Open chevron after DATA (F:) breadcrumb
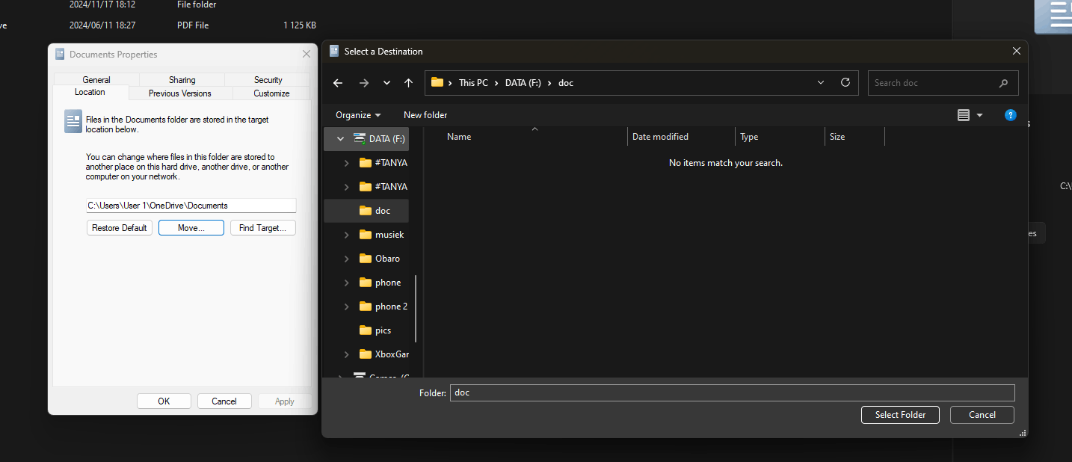The width and height of the screenshot is (1072, 462). pyautogui.click(x=549, y=83)
